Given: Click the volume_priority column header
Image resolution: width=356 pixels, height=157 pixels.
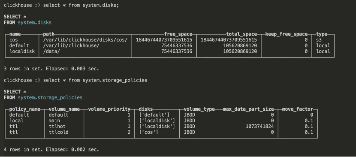Looking at the screenshot, I should (x=109, y=109).
